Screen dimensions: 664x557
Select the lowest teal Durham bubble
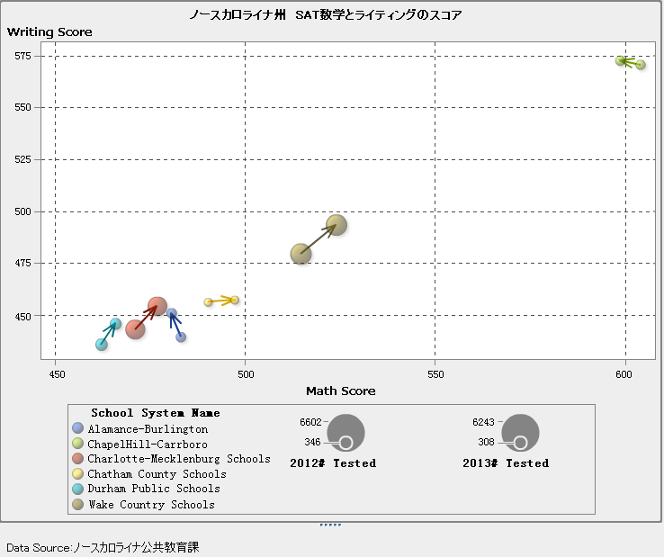[102, 345]
